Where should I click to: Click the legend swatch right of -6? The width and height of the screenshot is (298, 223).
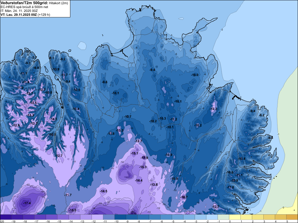click(x=166, y=217)
